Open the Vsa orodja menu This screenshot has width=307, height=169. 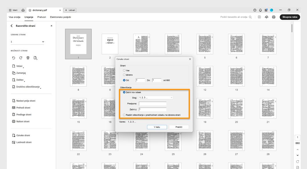click(x=15, y=17)
